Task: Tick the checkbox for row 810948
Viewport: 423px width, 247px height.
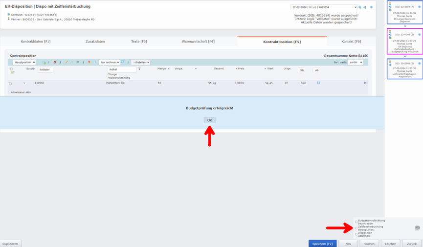Action: (x=10, y=84)
